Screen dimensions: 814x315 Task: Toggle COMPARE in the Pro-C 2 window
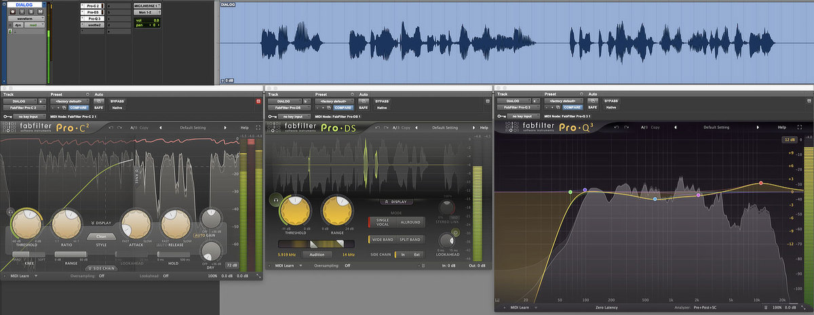click(79, 107)
